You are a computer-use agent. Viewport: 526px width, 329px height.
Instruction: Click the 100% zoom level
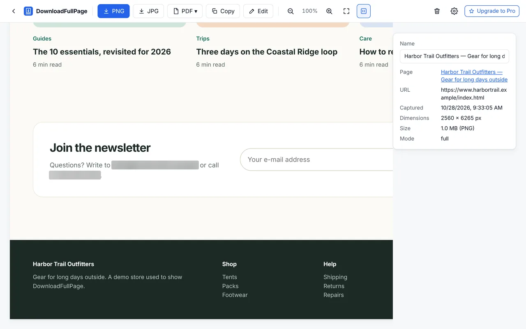coord(310,11)
